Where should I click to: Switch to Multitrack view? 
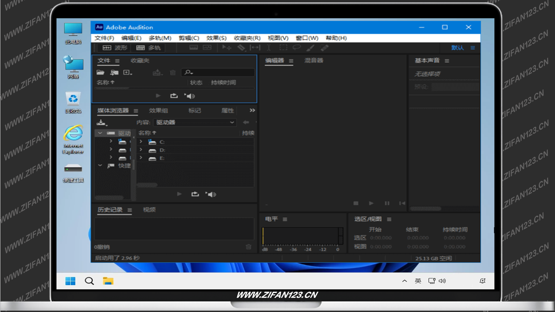[148, 48]
